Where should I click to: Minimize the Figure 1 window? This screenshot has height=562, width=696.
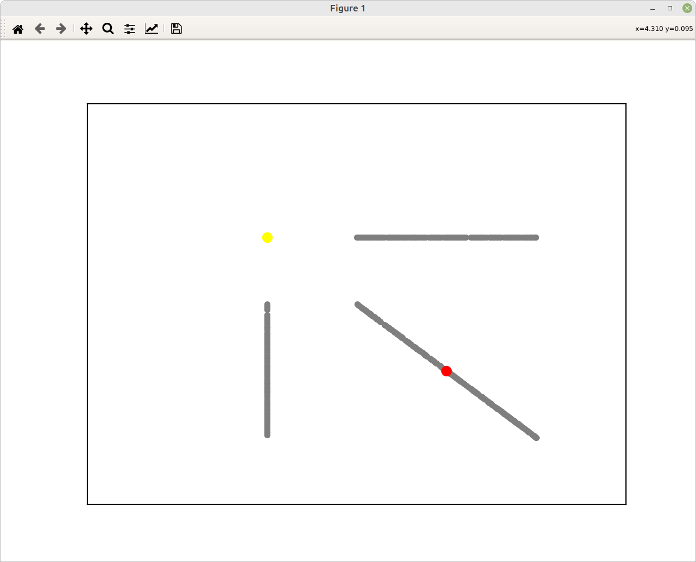653,8
